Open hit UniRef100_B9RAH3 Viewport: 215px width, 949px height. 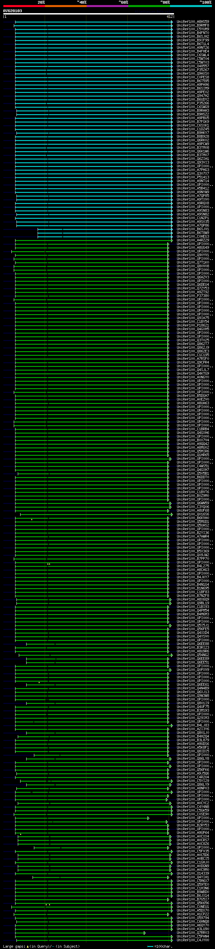coord(192,110)
